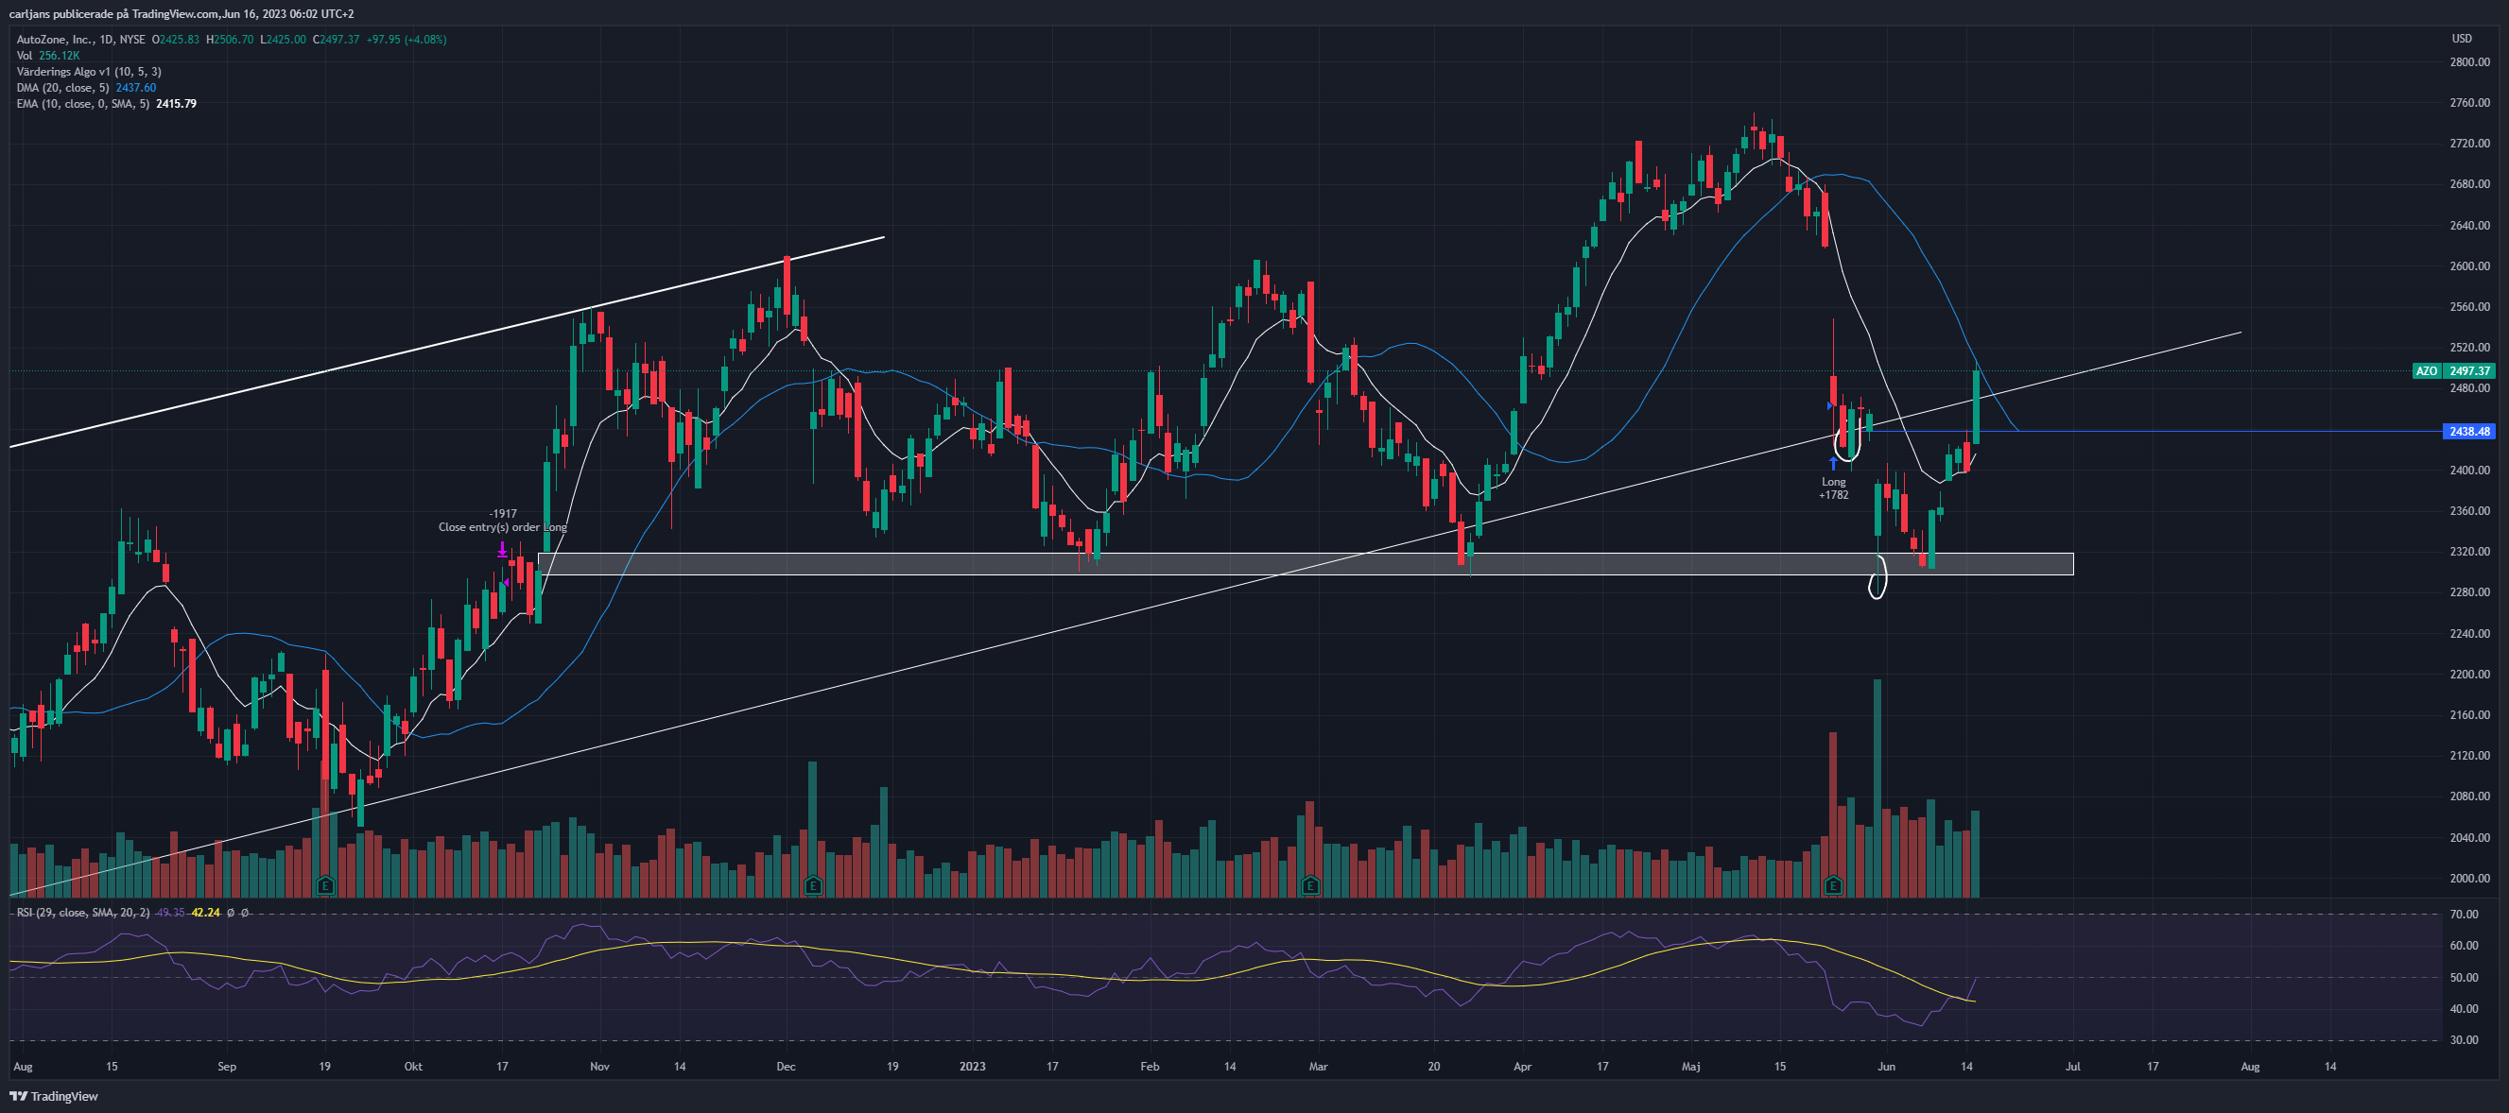This screenshot has width=2509, height=1113.
Task: Click the magenta close-entry arrow near -1917
Action: click(502, 550)
